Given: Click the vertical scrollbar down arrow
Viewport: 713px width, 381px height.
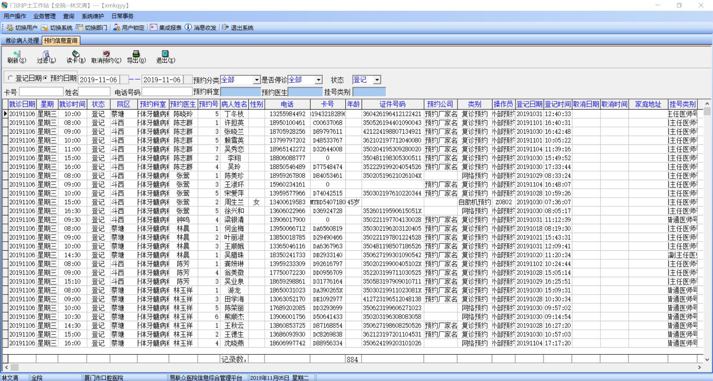Looking at the screenshot, I should pyautogui.click(x=707, y=359).
